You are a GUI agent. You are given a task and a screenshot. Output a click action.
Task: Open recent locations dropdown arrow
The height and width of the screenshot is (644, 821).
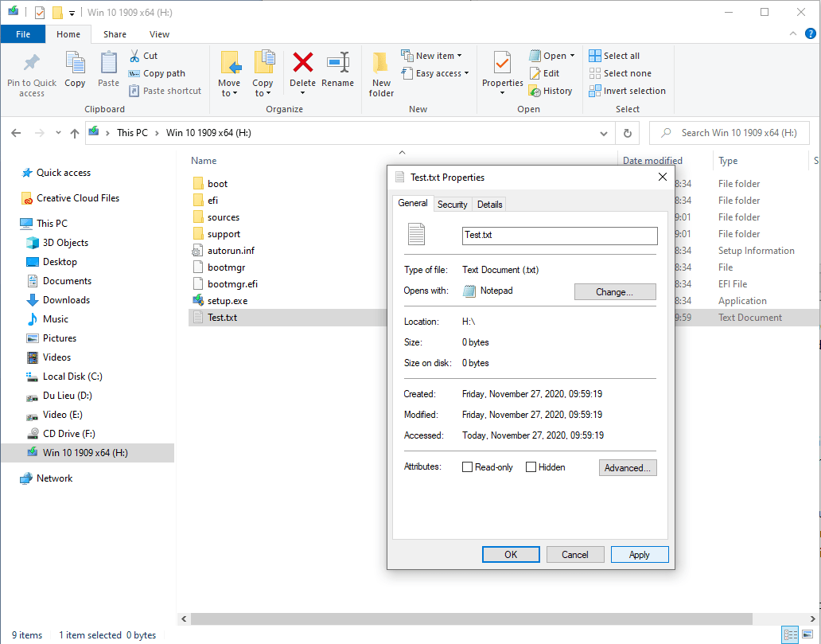click(58, 133)
